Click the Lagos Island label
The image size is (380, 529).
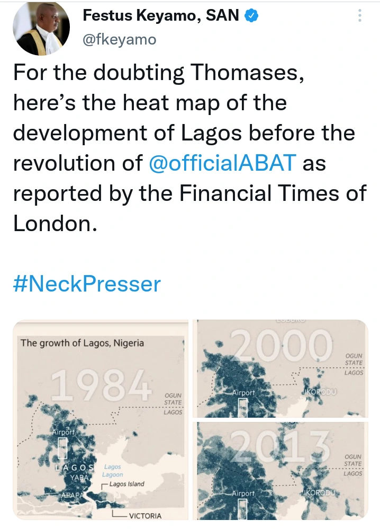point(126,484)
